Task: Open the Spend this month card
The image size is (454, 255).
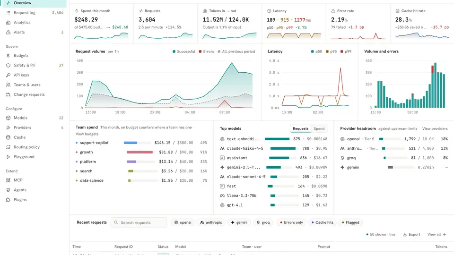Action: click(101, 24)
